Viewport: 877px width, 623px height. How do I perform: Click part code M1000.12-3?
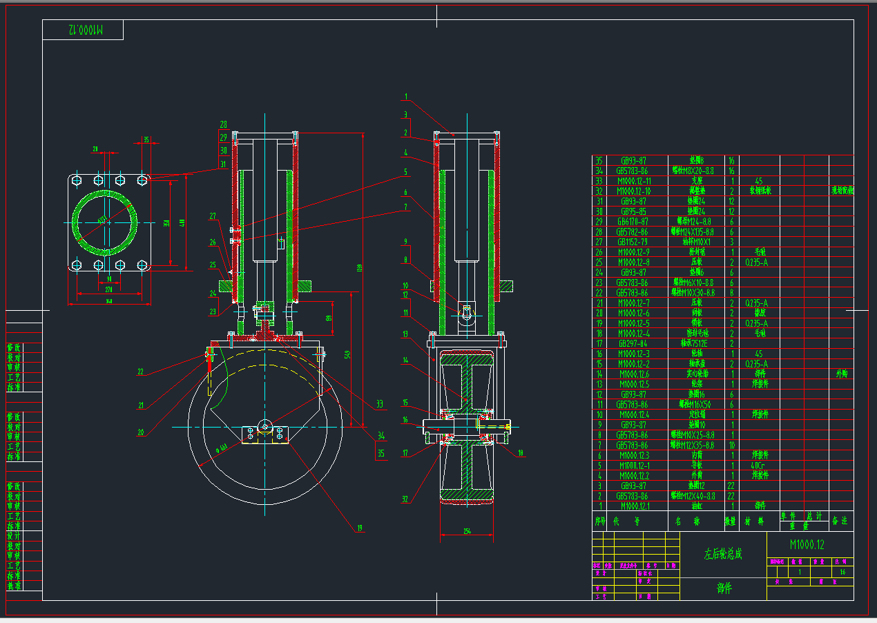[634, 354]
